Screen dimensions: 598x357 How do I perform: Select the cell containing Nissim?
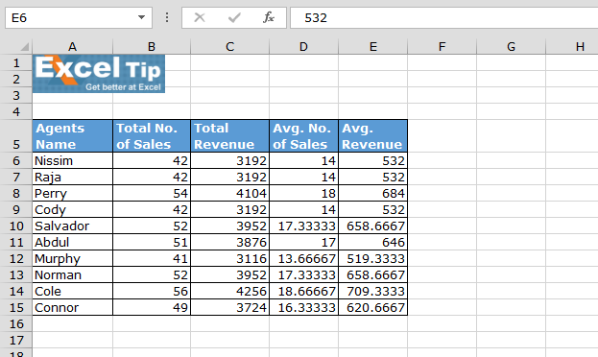[72, 160]
